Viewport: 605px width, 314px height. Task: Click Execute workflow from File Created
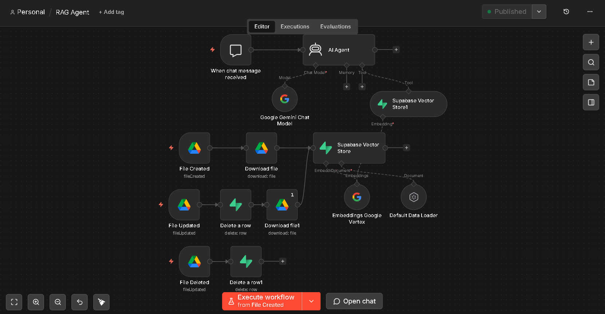coord(262,301)
